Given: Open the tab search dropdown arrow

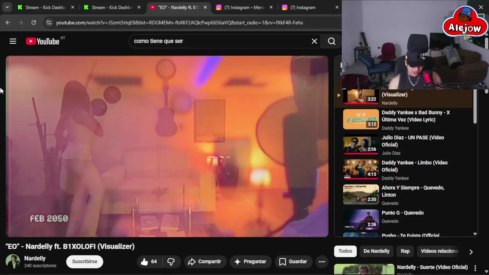Looking at the screenshot, I should point(7,7).
